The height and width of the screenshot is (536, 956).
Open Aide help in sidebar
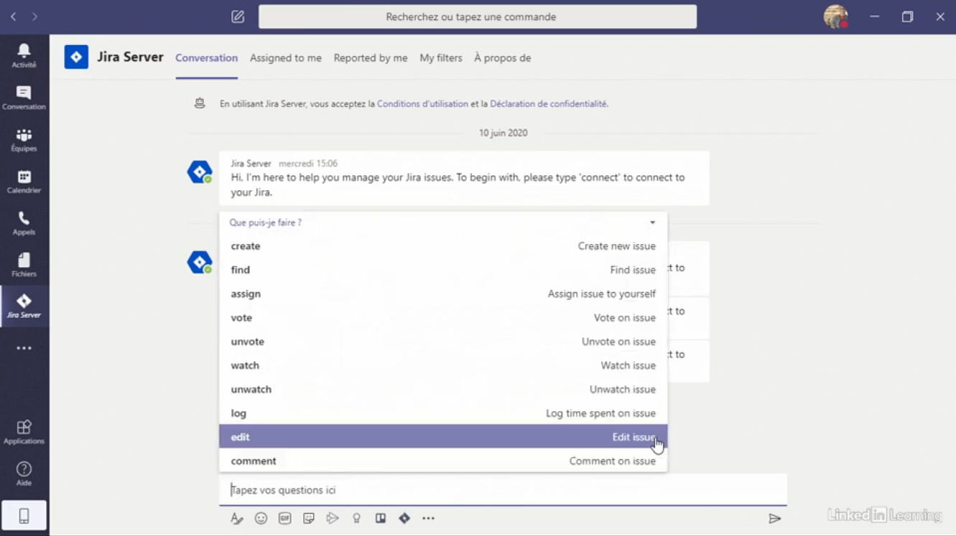click(24, 474)
